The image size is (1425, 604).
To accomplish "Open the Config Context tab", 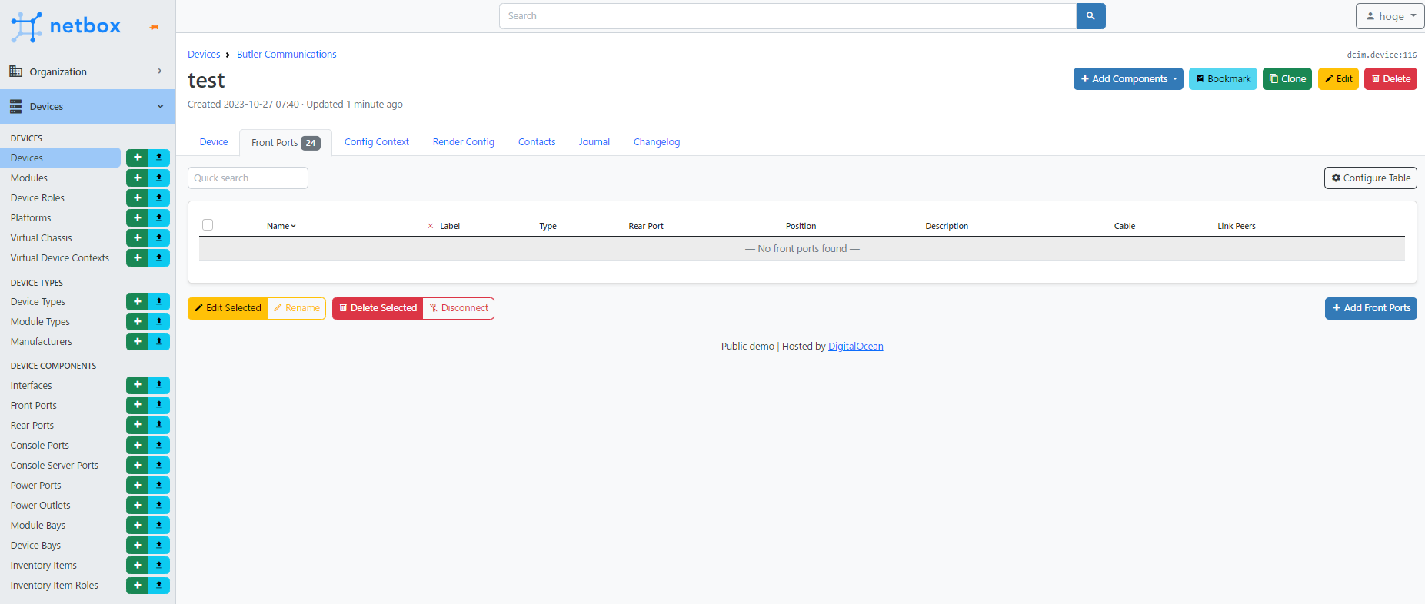I will click(377, 142).
